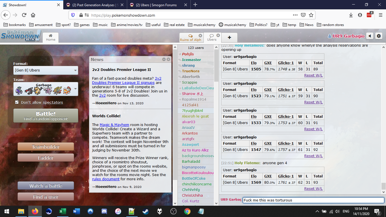386x217 pixels.
Task: Open the Teambuilder button
Action: [46, 147]
